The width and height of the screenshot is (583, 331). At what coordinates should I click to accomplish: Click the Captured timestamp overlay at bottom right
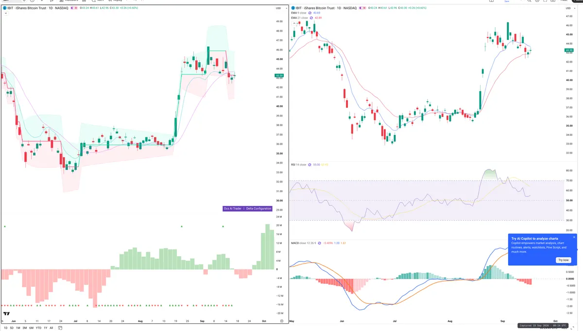tap(543, 326)
